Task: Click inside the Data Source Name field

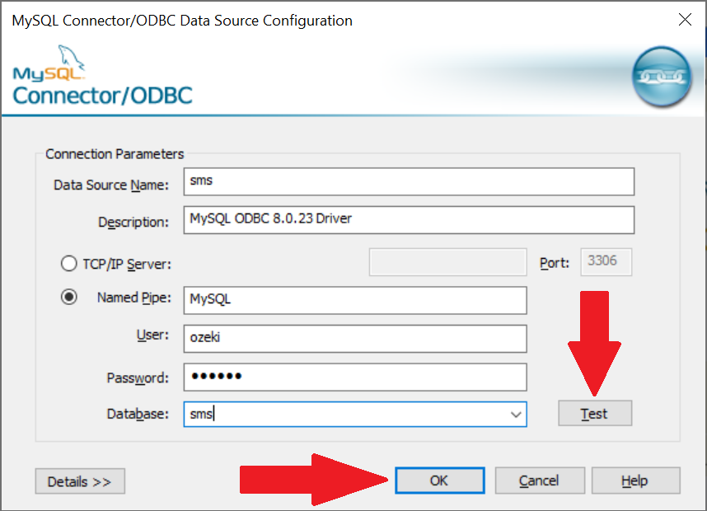Action: tap(409, 181)
